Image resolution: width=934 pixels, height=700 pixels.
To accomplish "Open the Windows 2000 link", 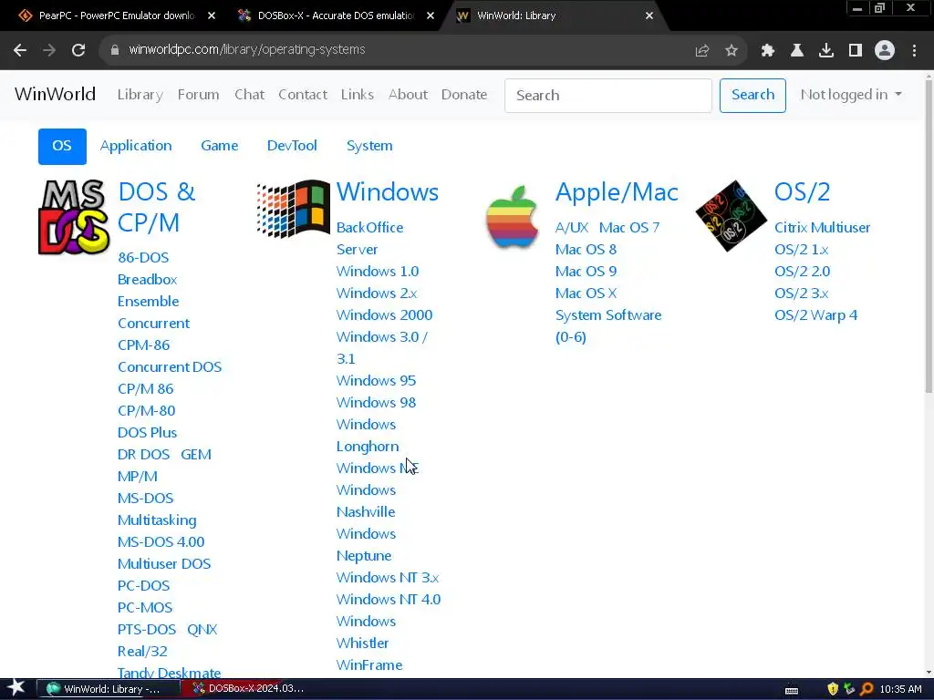I will click(x=384, y=315).
